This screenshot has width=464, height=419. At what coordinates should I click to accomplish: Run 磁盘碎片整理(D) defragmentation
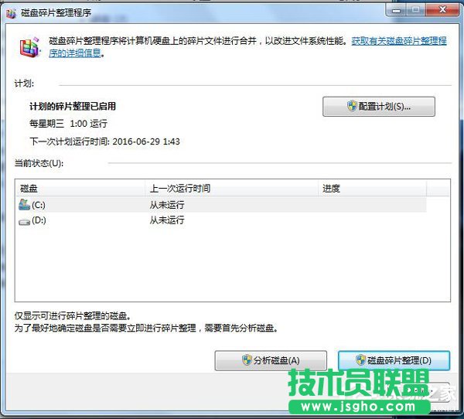394,360
